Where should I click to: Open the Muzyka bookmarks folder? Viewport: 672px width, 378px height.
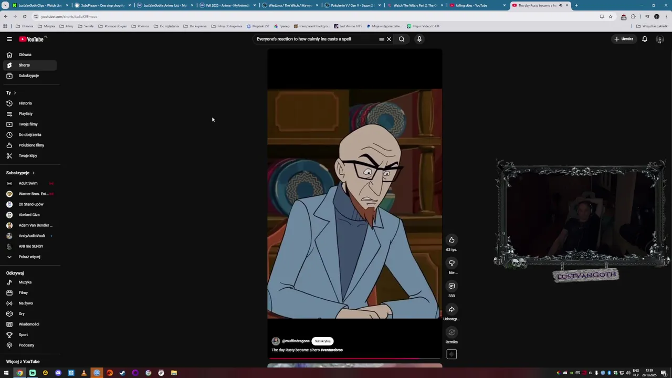46,26
